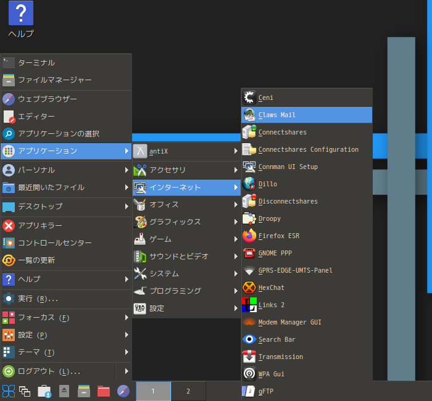Click the Search Bar eye icon

pos(249,339)
